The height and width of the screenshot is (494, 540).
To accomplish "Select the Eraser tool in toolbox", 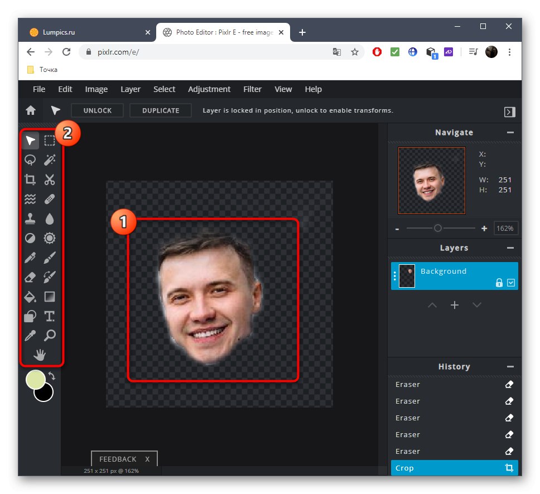I will click(30, 277).
